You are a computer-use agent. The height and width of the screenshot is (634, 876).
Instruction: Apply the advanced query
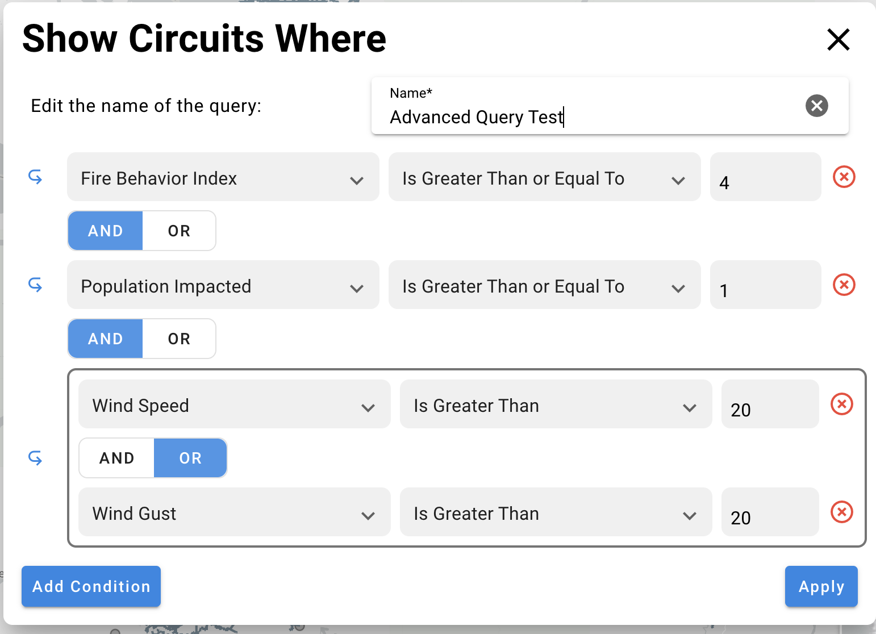tap(821, 586)
